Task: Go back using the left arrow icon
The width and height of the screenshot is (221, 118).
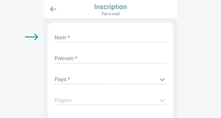Action: [x=53, y=9]
